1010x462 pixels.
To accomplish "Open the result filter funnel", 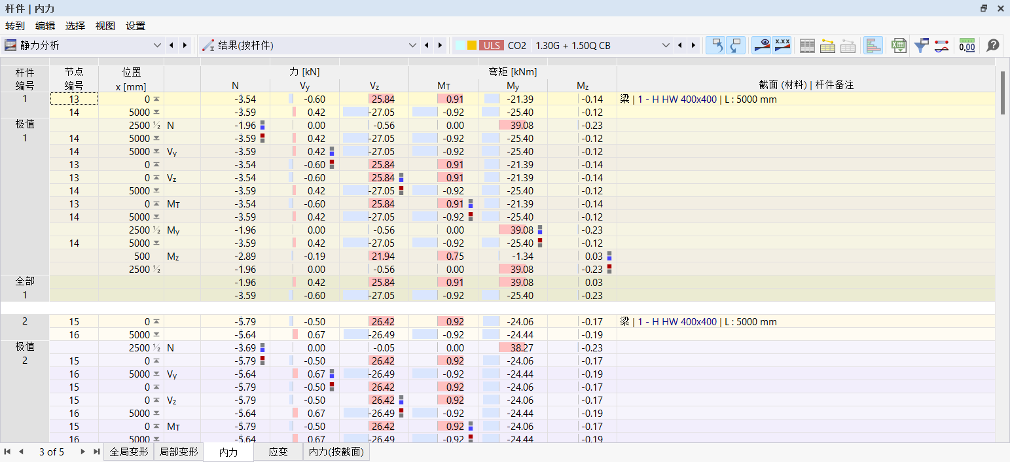I will [x=921, y=45].
